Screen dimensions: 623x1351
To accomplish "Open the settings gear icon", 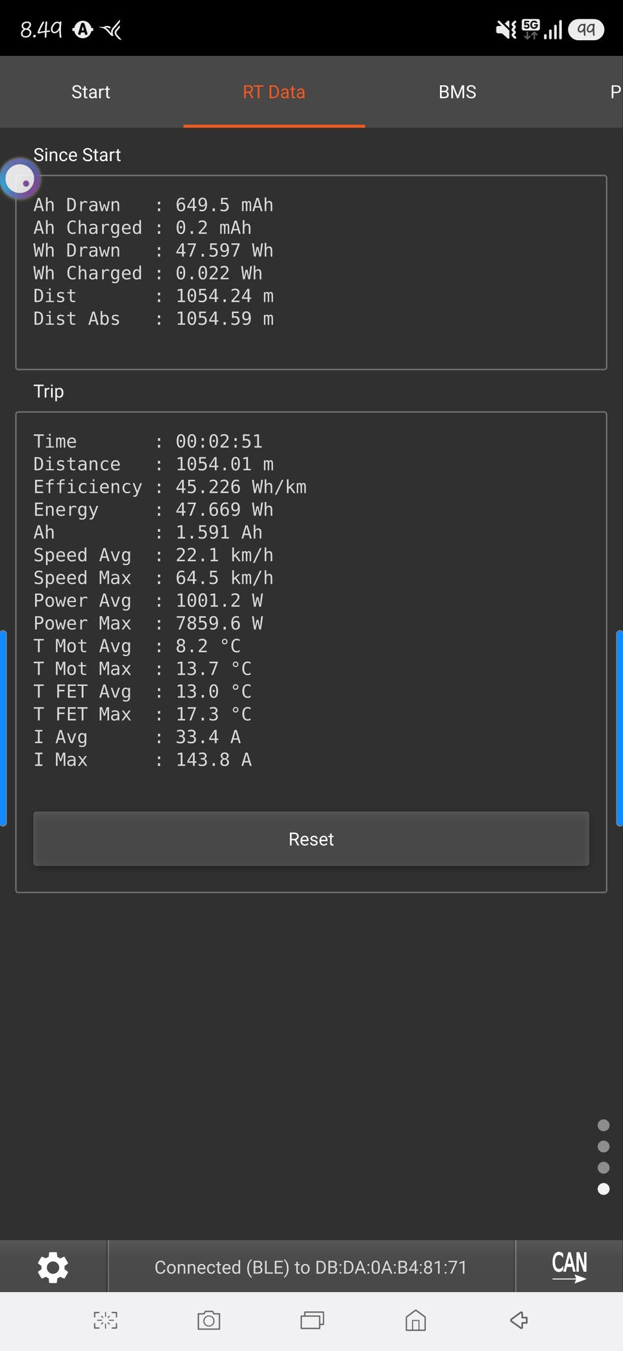I will (x=53, y=1267).
